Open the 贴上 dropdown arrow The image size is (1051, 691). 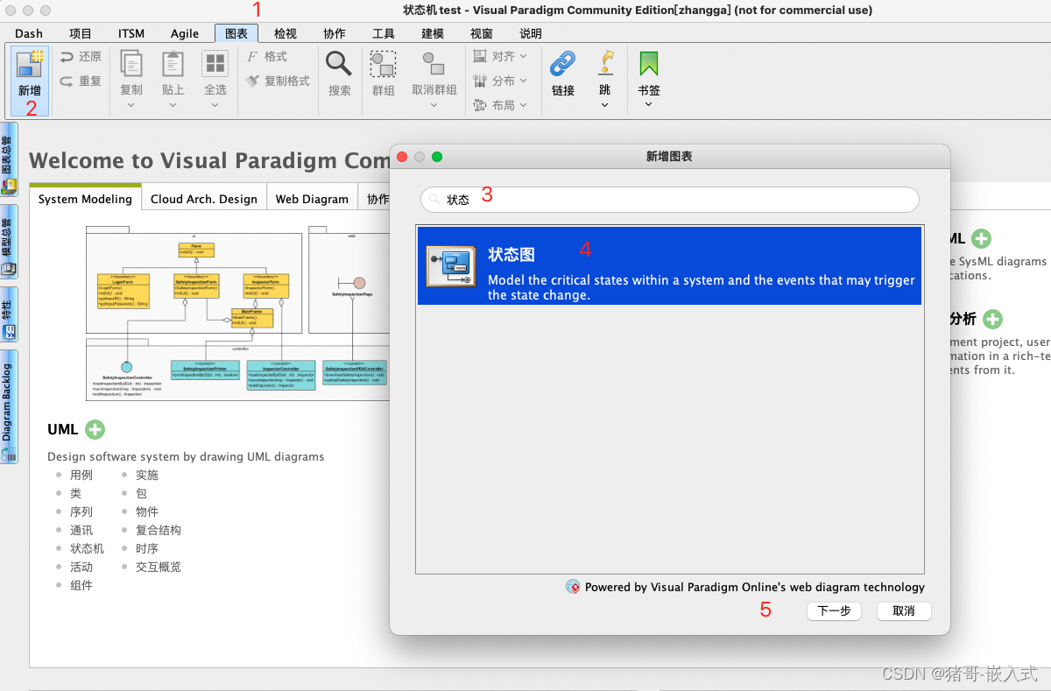click(x=173, y=105)
